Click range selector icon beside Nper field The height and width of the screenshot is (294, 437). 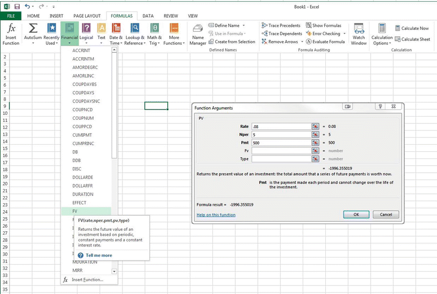coord(315,135)
